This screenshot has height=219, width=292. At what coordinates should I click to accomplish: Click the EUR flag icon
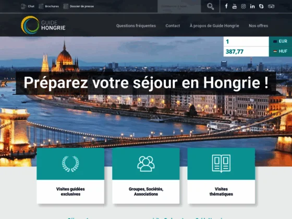275,41
